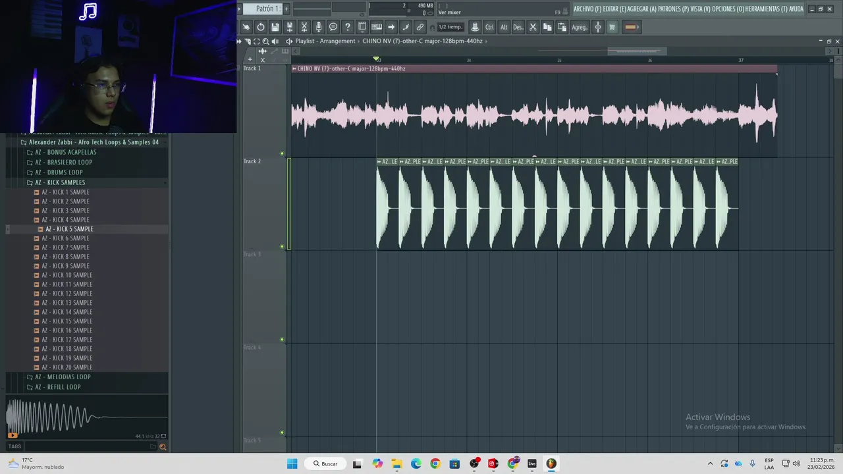Click the playlist speaker playback icon
843x474 pixels.
pos(275,41)
